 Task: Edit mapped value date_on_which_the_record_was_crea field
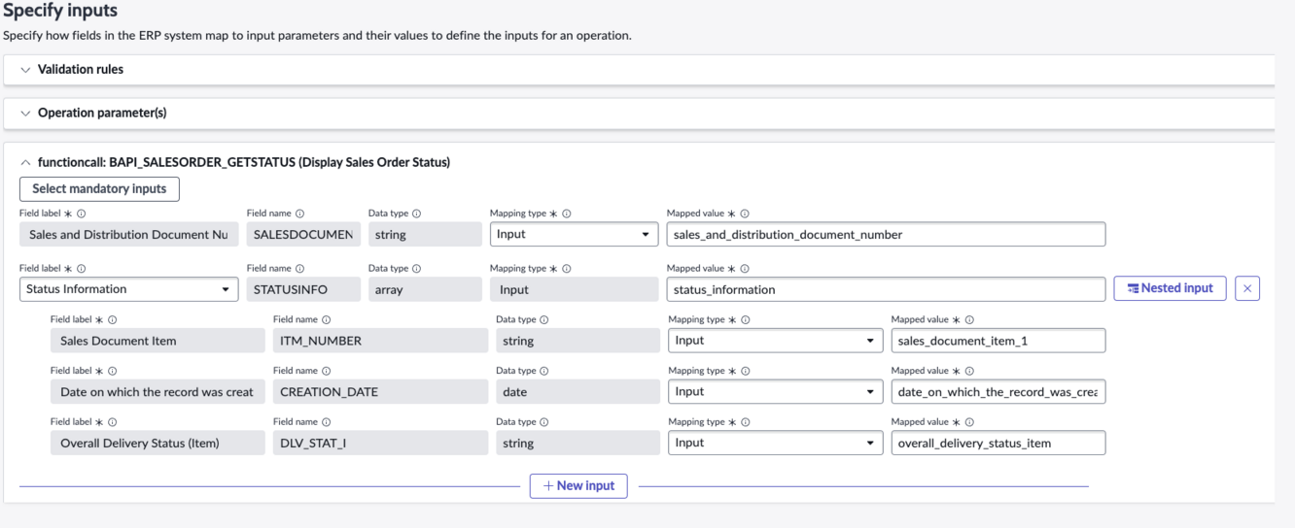tap(998, 392)
